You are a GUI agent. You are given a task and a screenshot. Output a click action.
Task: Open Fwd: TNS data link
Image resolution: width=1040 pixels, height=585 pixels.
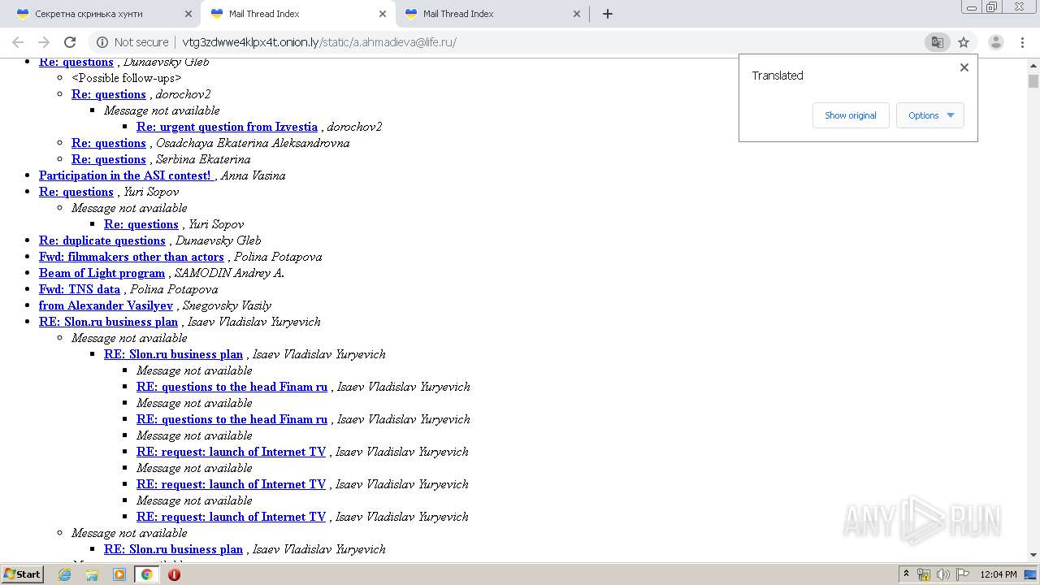pos(80,289)
